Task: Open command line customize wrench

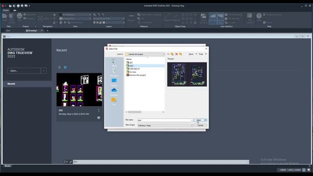Action: tap(70, 162)
